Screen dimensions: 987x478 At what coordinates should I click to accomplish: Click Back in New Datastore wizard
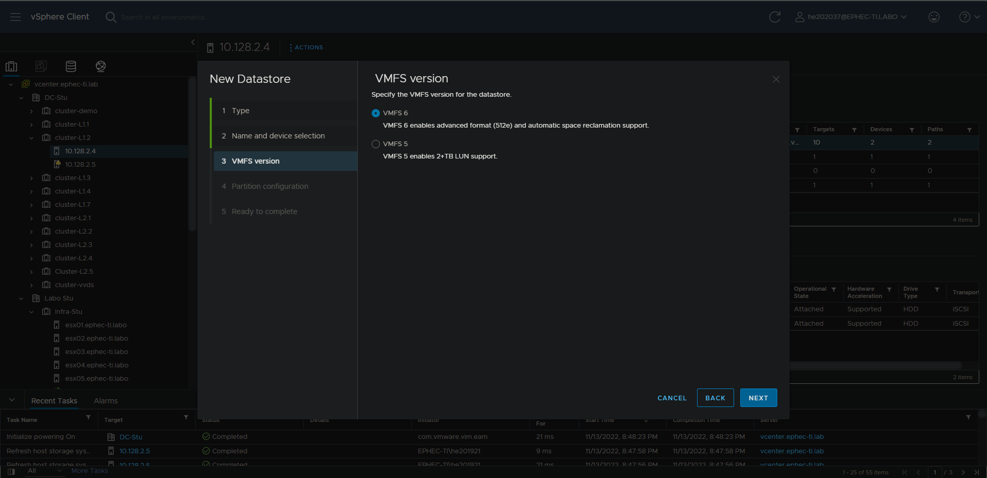click(715, 398)
